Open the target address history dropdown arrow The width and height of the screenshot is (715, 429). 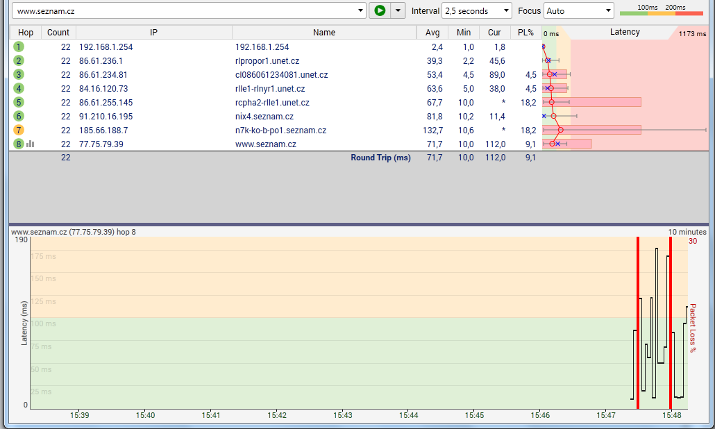click(360, 11)
